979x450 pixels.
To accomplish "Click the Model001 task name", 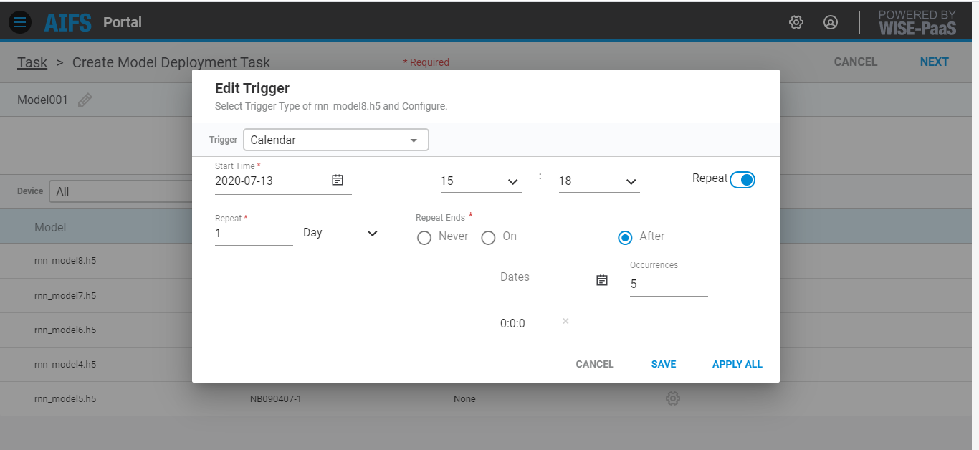I will click(x=42, y=100).
